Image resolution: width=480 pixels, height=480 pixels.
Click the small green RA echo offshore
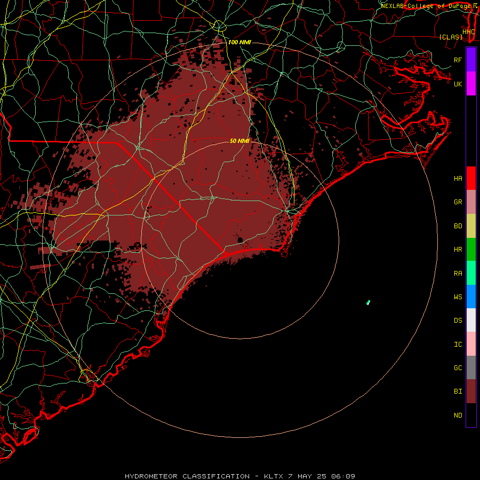pos(368,302)
